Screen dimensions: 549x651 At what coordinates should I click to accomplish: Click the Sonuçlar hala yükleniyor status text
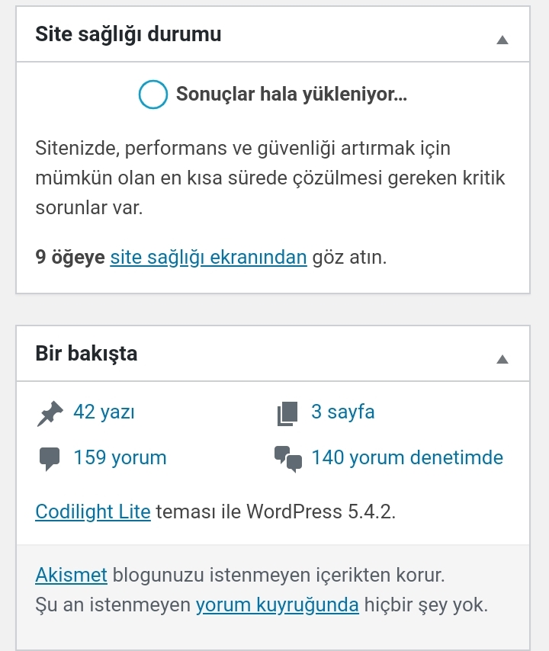[x=291, y=95]
